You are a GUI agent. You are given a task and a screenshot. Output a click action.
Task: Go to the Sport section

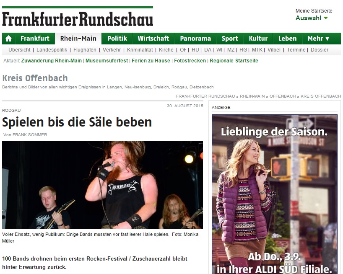click(x=230, y=39)
